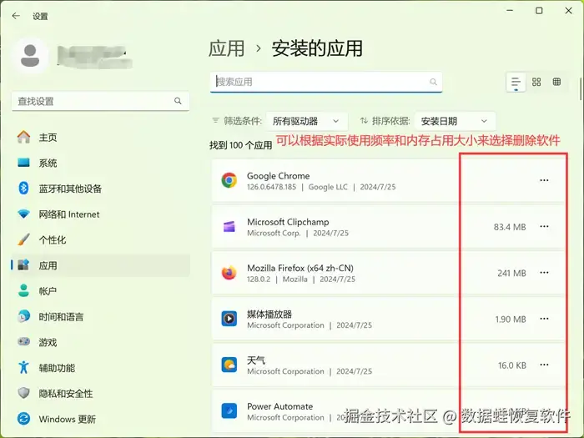The height and width of the screenshot is (438, 584).
Task: Open 系统 settings page
Action: click(101, 164)
